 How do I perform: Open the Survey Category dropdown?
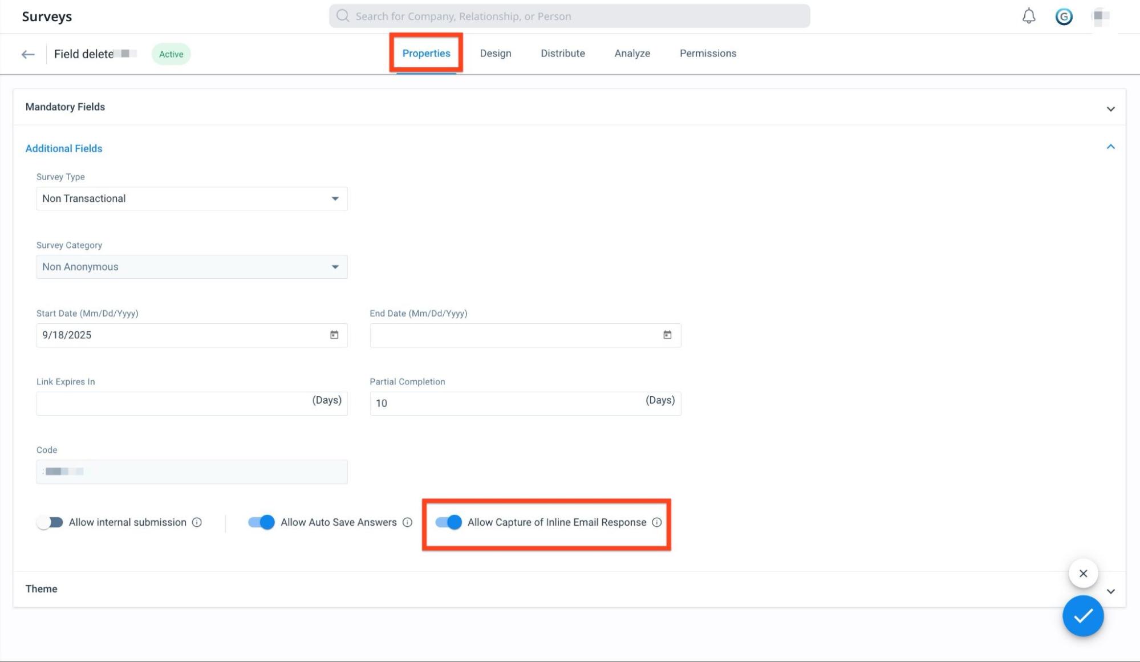192,267
